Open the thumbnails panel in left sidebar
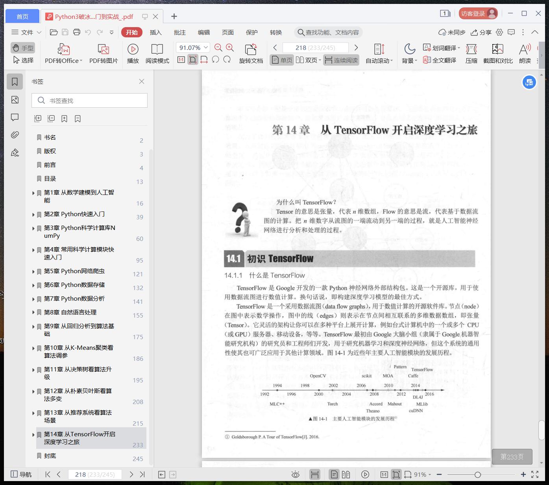 [x=15, y=100]
